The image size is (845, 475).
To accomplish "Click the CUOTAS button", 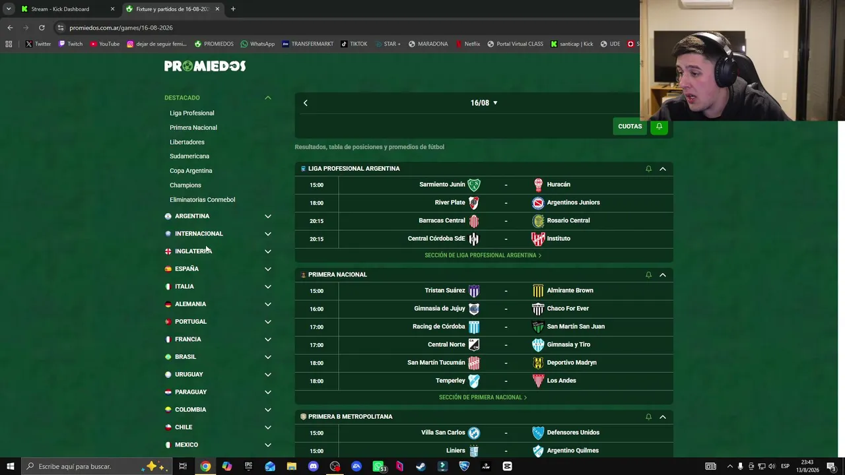I will click(630, 126).
